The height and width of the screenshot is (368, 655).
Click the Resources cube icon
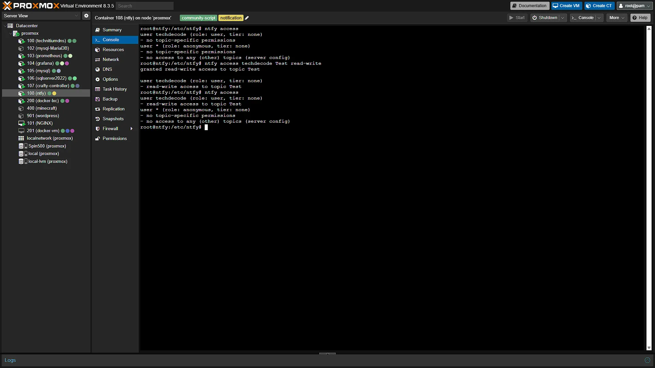[x=98, y=50]
